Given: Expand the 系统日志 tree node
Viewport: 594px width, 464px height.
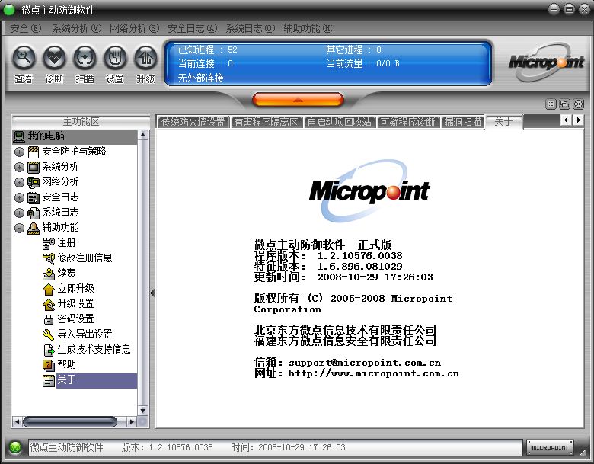Looking at the screenshot, I should (19, 213).
